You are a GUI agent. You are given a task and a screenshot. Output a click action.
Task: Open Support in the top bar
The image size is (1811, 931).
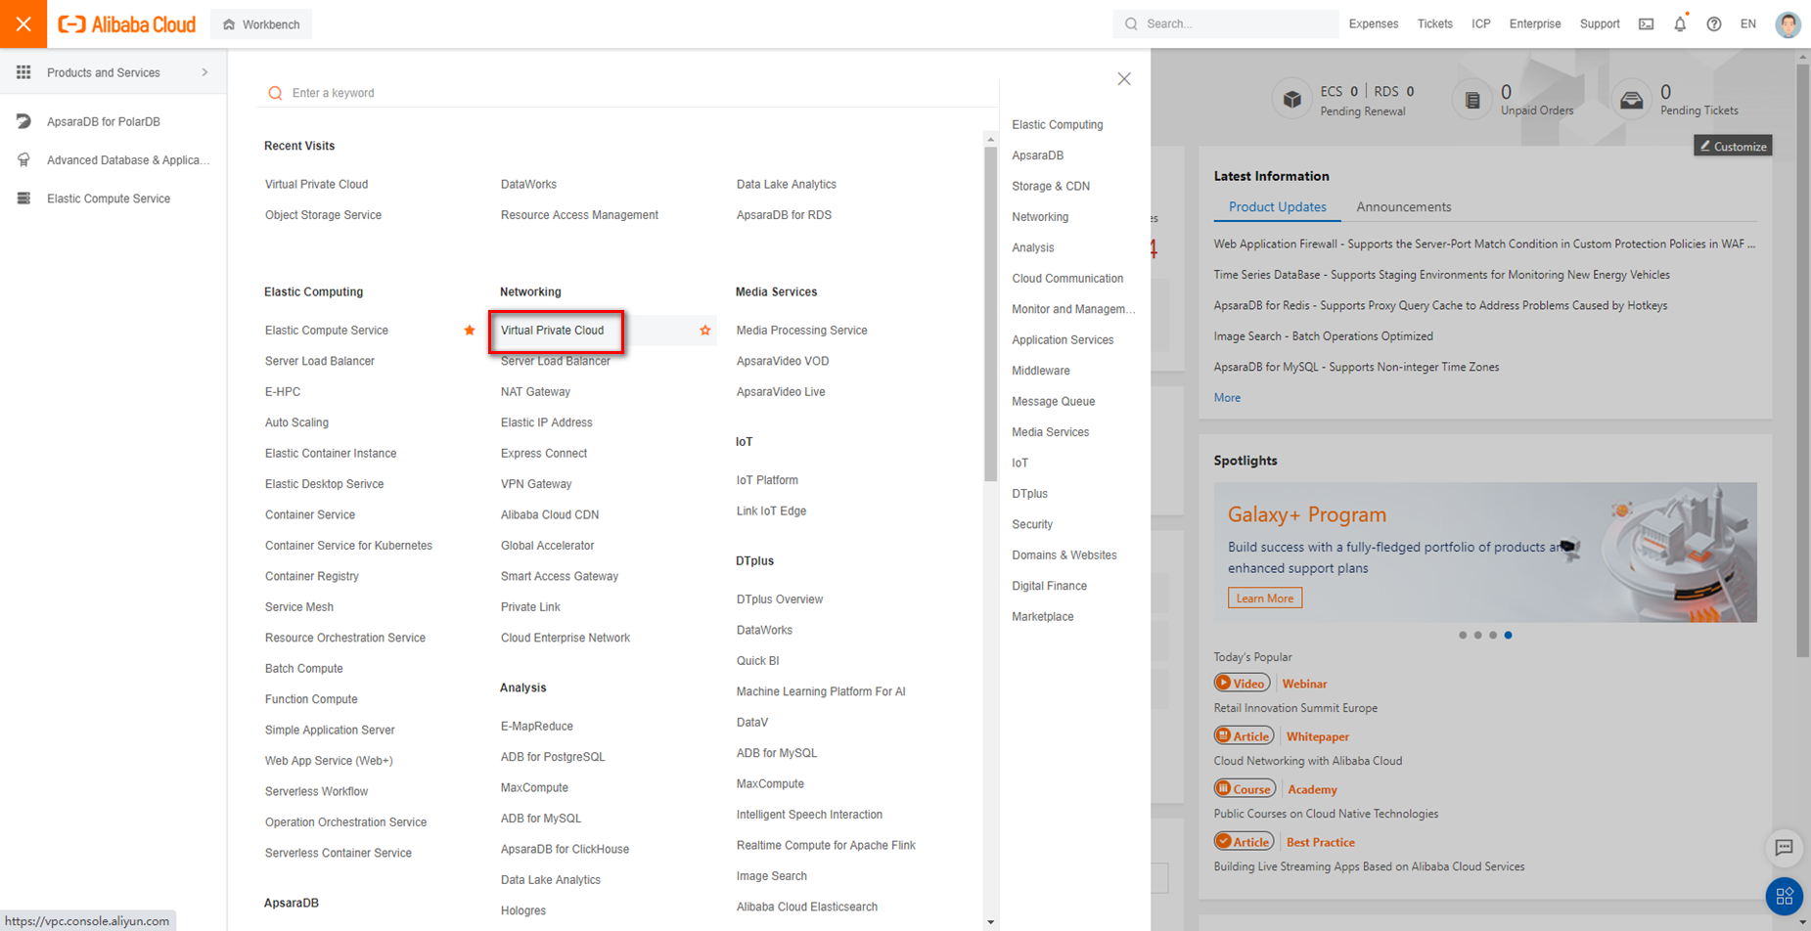1600,24
